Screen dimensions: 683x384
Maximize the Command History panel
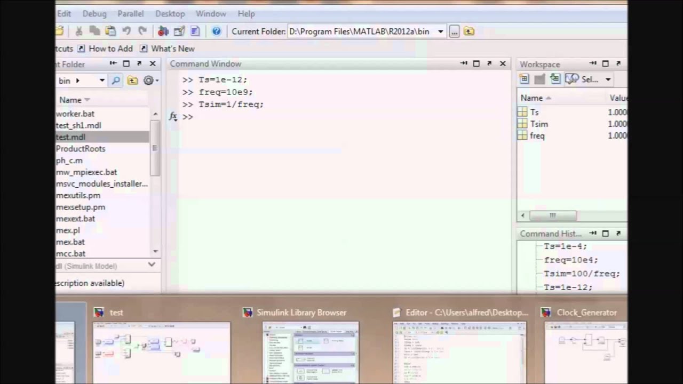(x=606, y=233)
